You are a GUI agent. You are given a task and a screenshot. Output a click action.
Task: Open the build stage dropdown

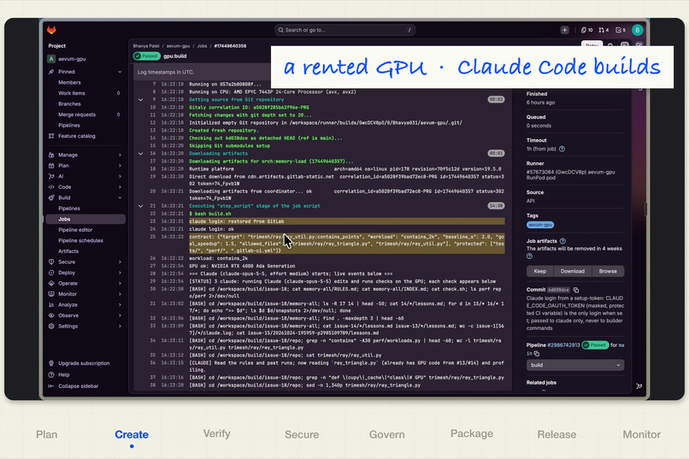(x=575, y=365)
